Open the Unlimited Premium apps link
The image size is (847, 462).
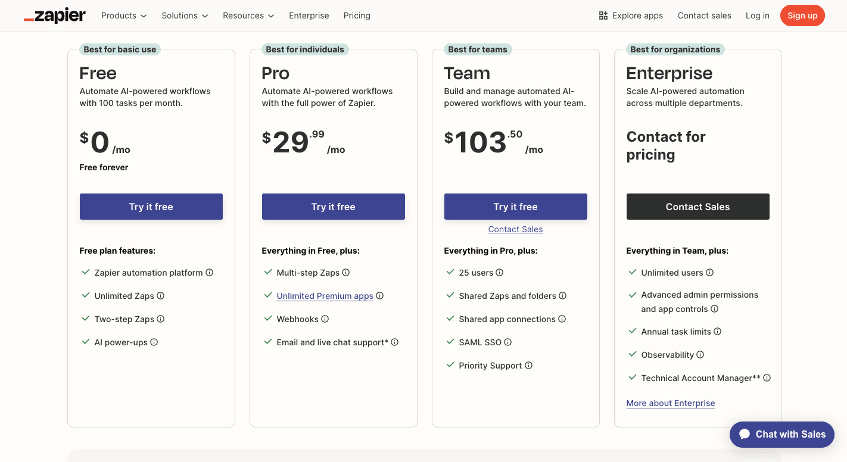[325, 295]
